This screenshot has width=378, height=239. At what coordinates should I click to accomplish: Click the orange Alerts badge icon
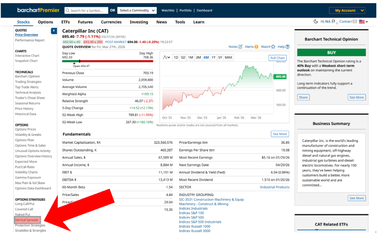(x=256, y=47)
